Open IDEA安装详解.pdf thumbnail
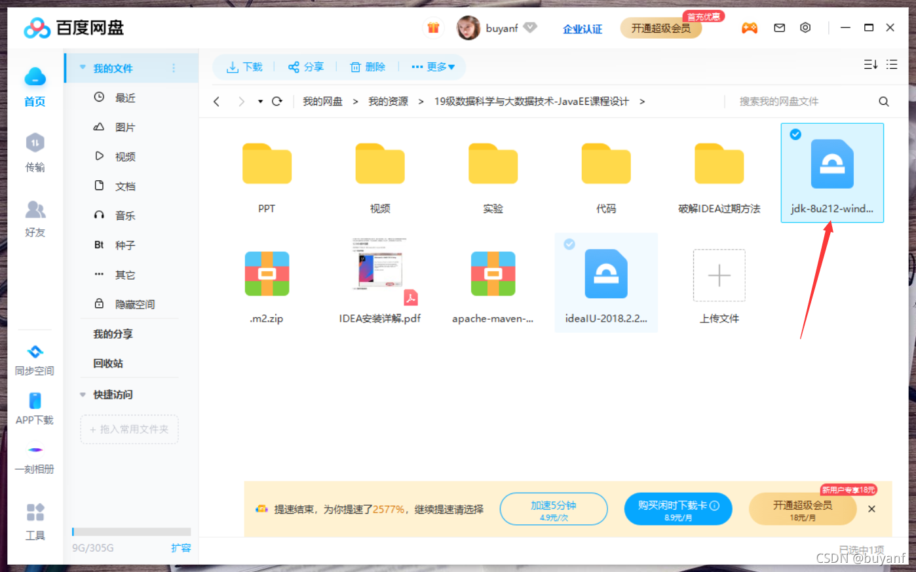916x572 pixels. (380, 265)
